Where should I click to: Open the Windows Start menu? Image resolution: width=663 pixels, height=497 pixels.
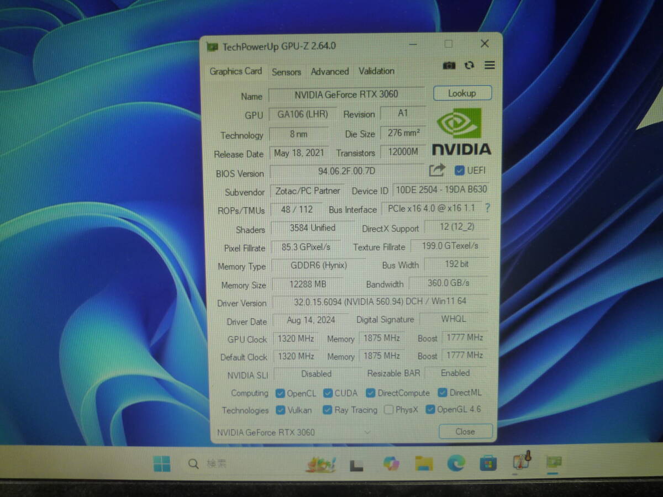(162, 464)
